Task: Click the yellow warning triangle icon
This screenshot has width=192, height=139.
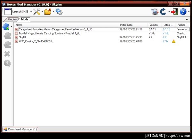Action: pos(174,41)
